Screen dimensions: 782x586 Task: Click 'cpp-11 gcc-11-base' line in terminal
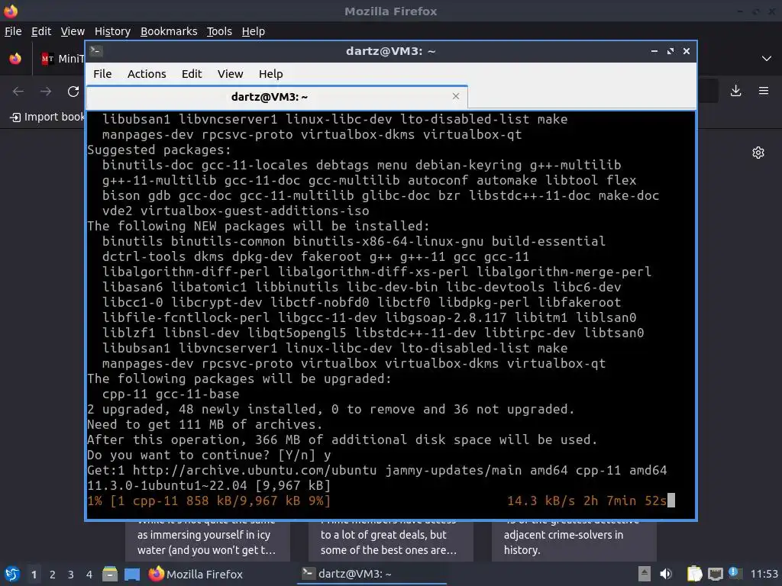tap(170, 394)
